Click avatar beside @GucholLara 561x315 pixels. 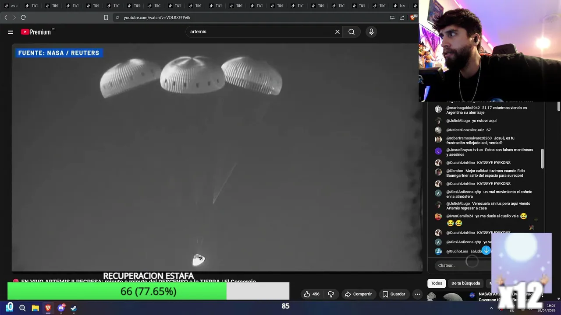coord(438,252)
